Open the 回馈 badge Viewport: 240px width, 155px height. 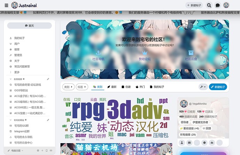pos(207,128)
